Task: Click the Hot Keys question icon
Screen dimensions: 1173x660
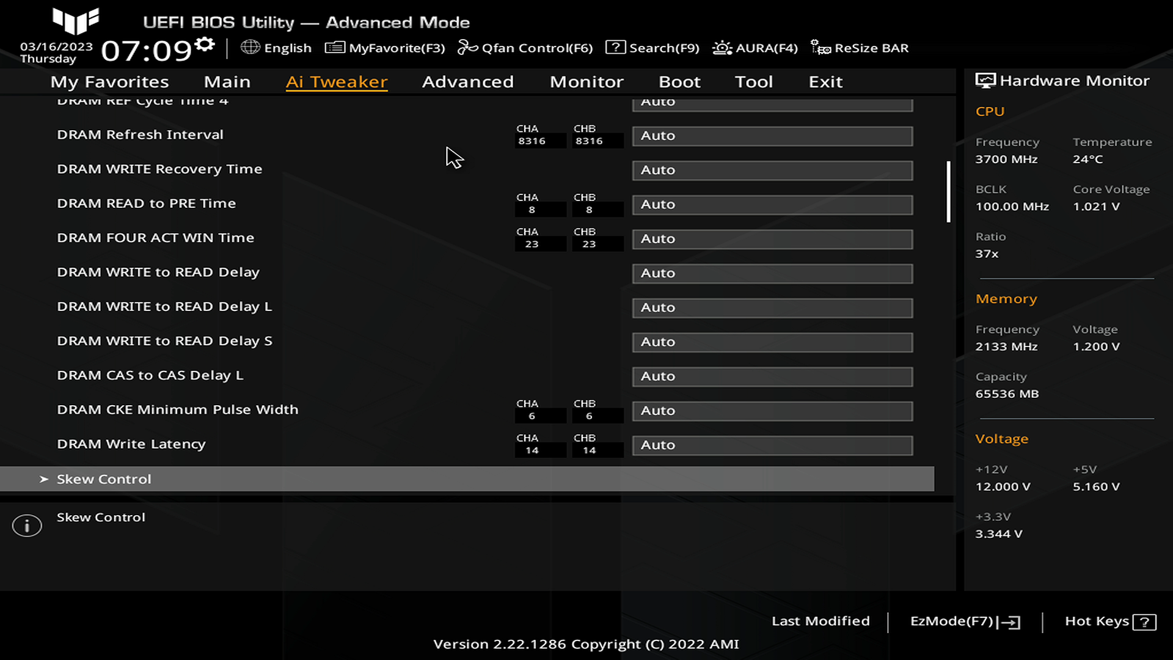Action: click(x=1144, y=622)
